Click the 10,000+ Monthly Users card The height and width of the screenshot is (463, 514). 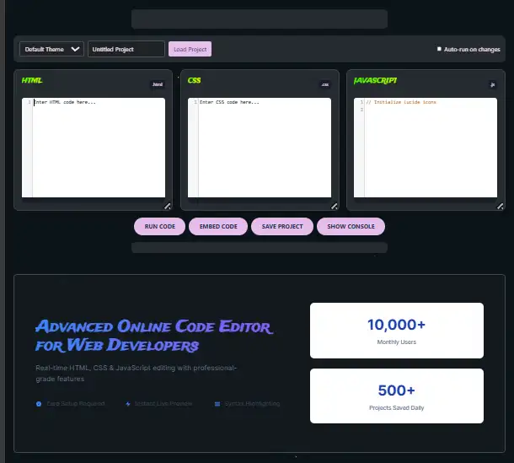coord(397,331)
